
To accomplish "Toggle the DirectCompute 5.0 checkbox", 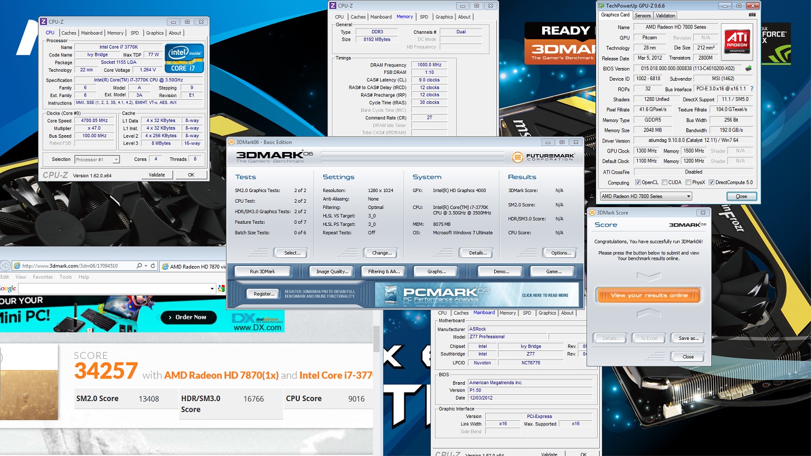I will (x=712, y=183).
